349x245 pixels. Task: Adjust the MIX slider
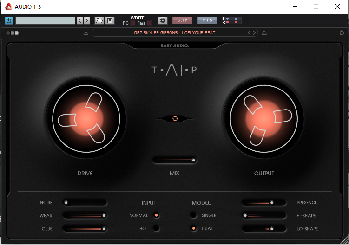[175, 160]
